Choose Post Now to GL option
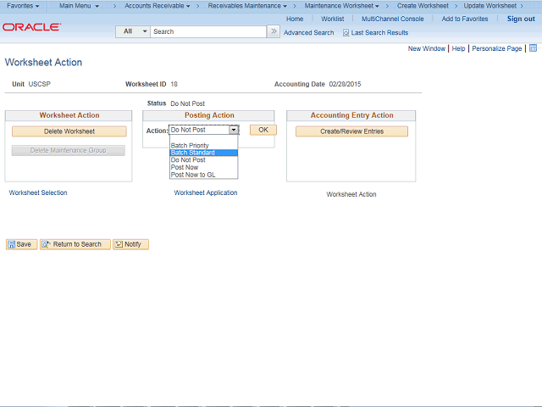The height and width of the screenshot is (407, 542). pos(203,175)
